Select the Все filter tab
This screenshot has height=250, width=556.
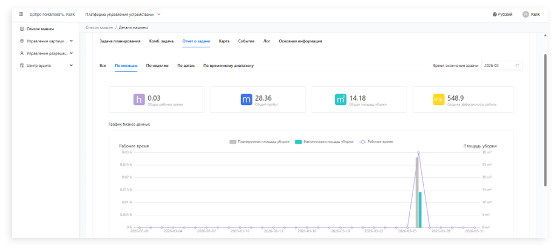point(103,66)
